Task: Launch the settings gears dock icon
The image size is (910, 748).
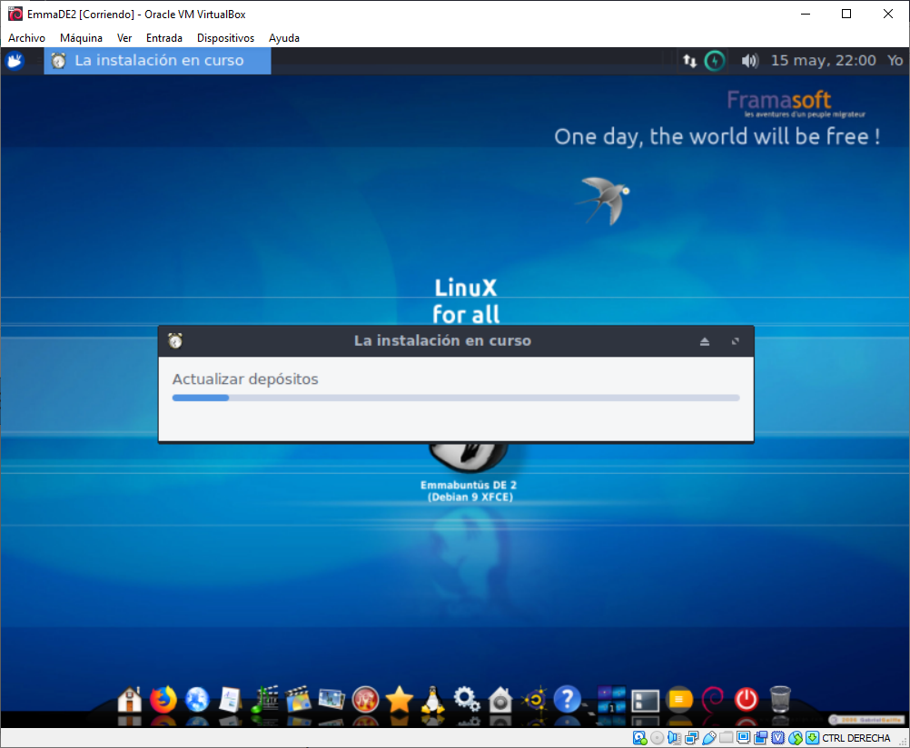Action: click(x=466, y=699)
